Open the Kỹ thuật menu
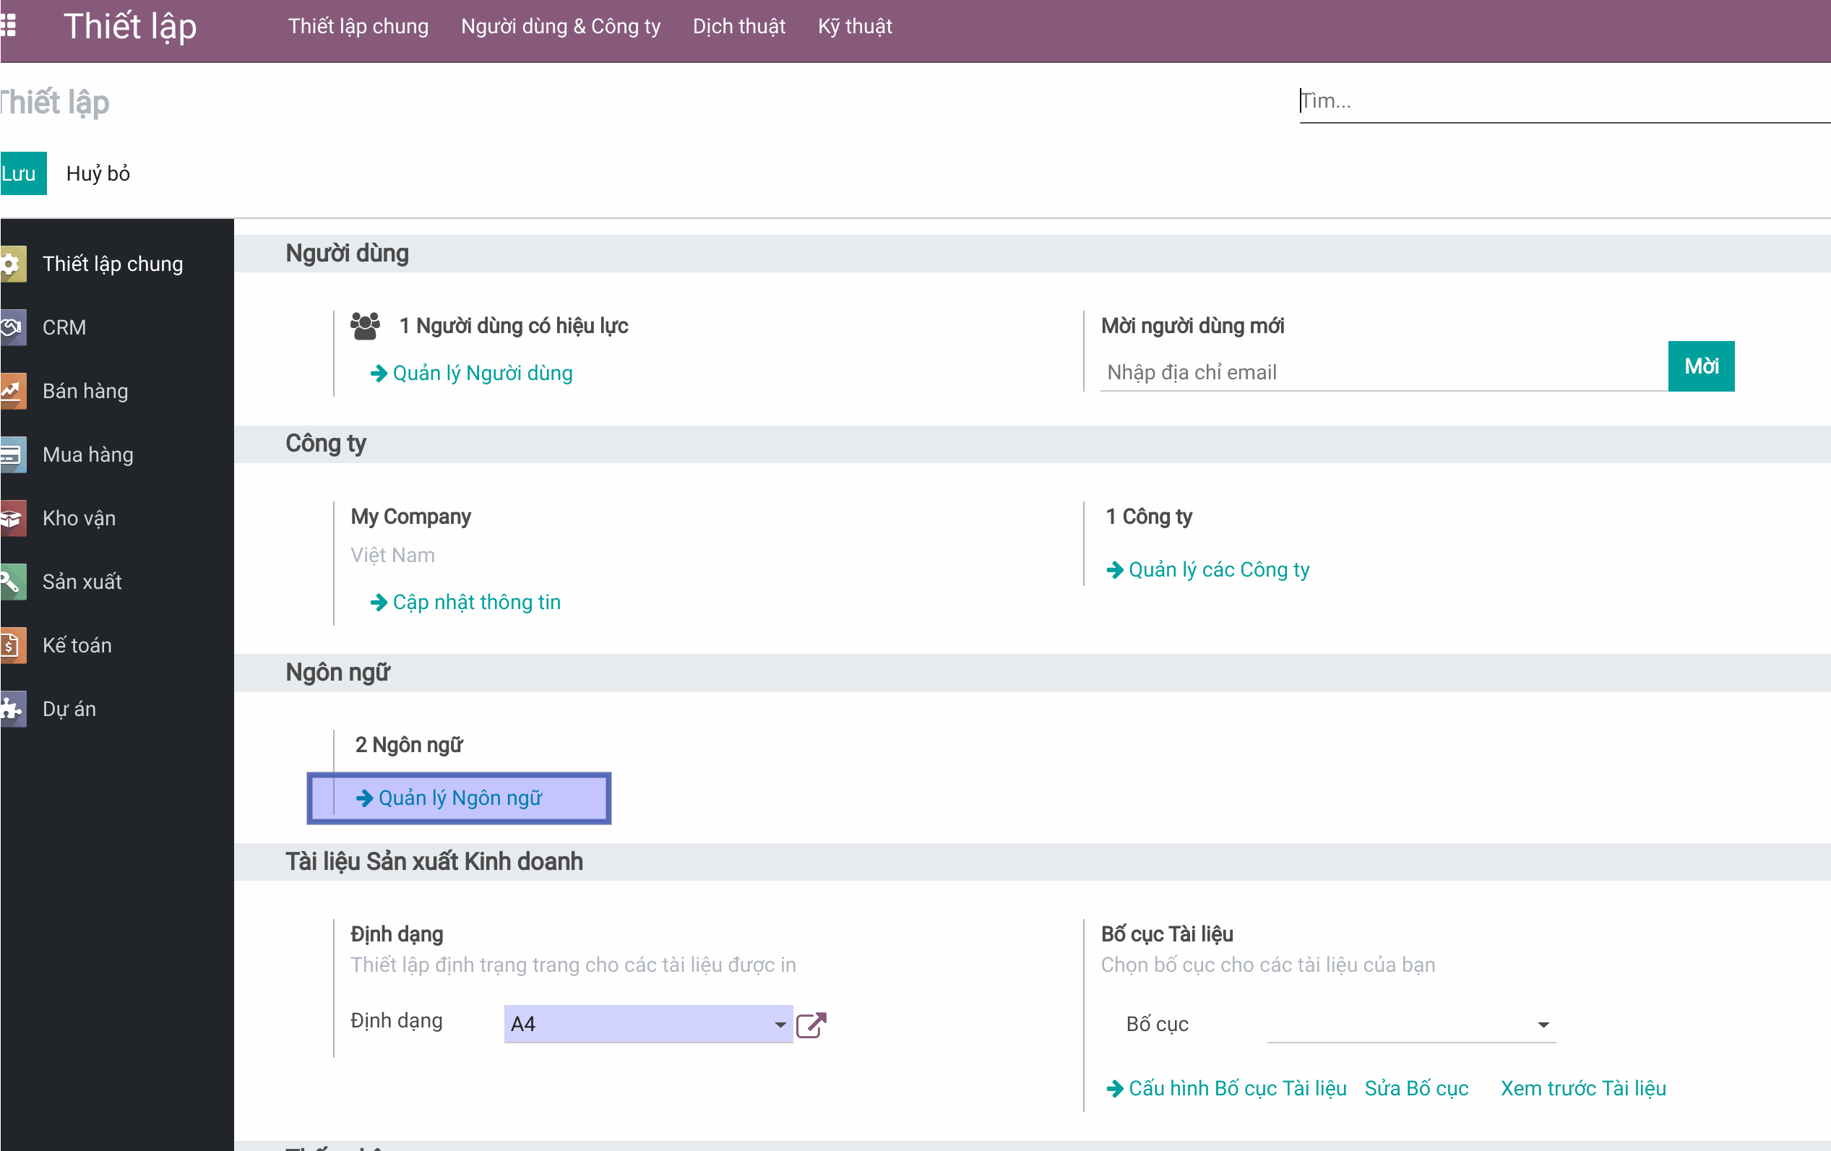Screen dimensions: 1831x1151 click(x=855, y=27)
